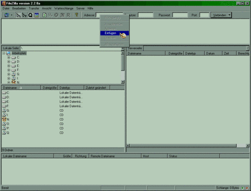Click the F: drive icon in file list
The height and width of the screenshot is (191, 251).
[4, 106]
